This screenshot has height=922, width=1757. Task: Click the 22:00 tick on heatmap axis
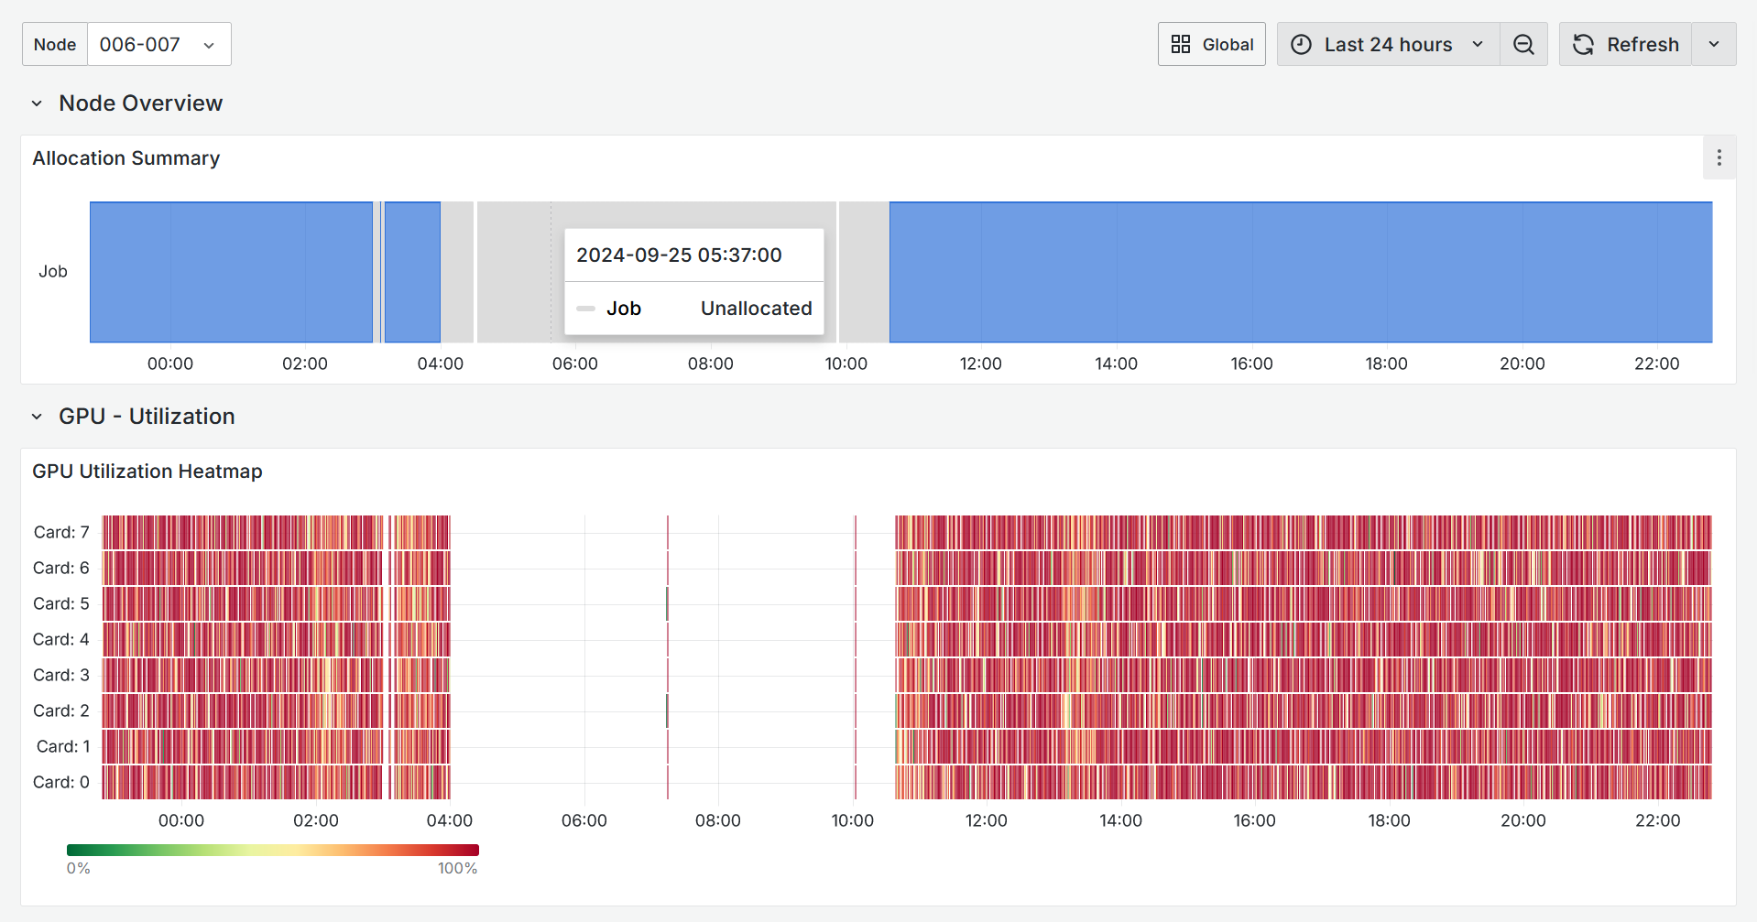pos(1658,820)
